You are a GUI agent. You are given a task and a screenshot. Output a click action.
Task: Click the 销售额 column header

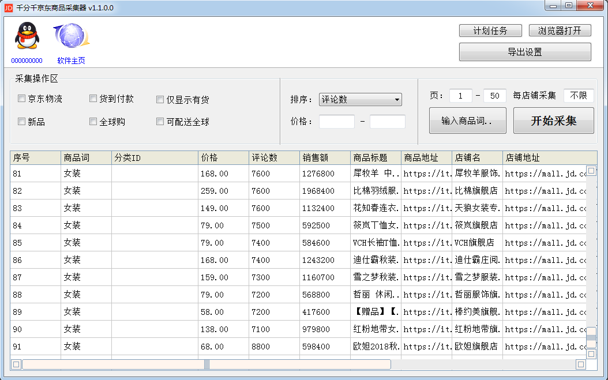(325, 158)
